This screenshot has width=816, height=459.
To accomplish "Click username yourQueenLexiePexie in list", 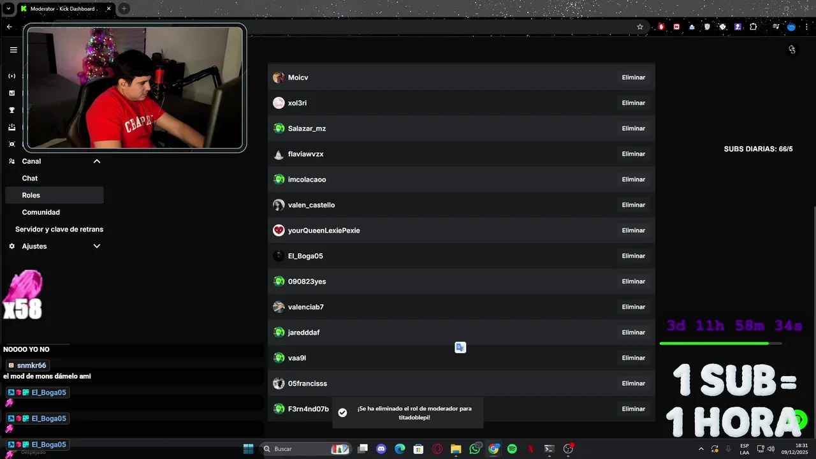I will tap(324, 230).
